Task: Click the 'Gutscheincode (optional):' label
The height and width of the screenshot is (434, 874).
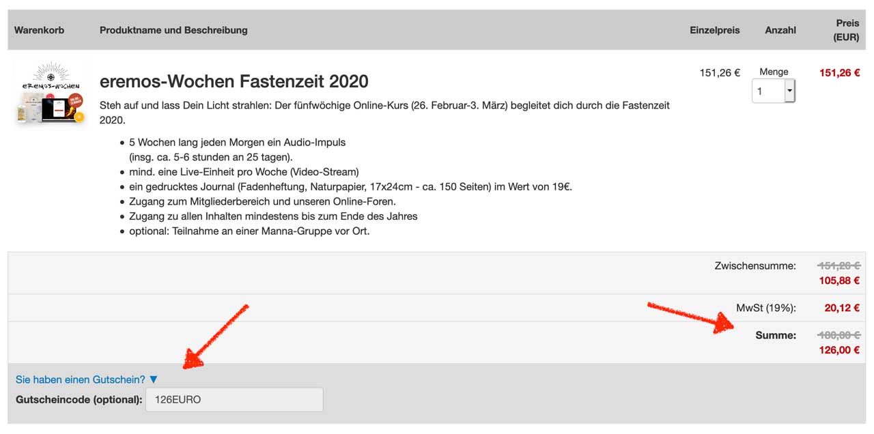Action: pyautogui.click(x=79, y=400)
